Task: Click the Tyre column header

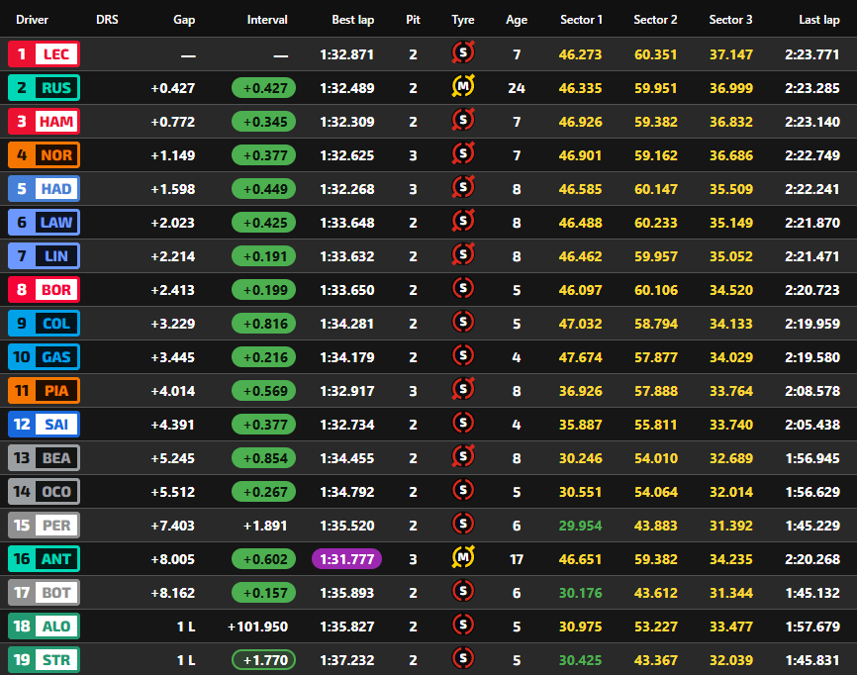Action: [463, 20]
